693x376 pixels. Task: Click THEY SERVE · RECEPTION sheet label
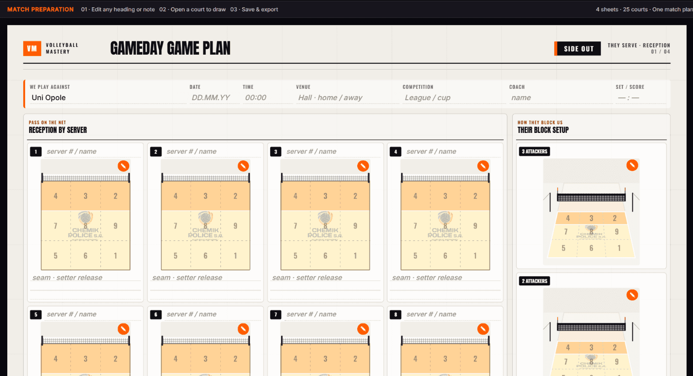[x=639, y=46]
